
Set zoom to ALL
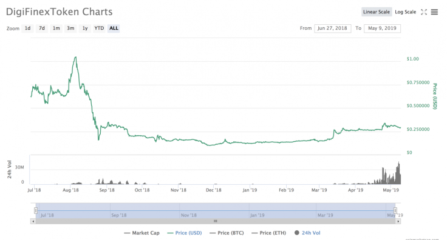[114, 28]
